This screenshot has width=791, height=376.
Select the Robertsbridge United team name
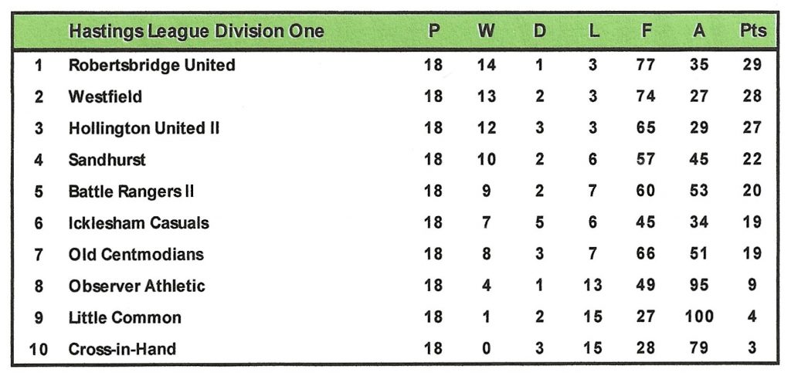[151, 65]
